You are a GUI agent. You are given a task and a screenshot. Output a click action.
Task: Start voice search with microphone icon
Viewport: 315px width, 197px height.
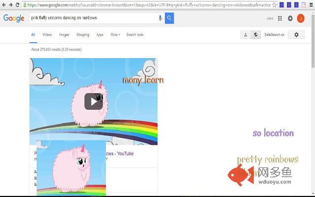(160, 18)
